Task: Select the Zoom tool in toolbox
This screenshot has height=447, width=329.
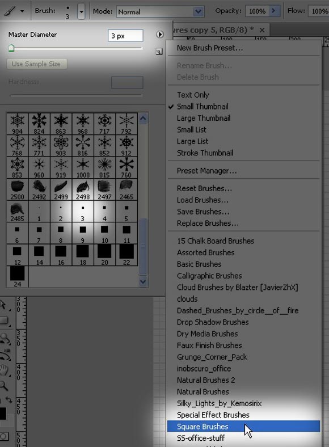Action: pyautogui.click(x=4, y=386)
